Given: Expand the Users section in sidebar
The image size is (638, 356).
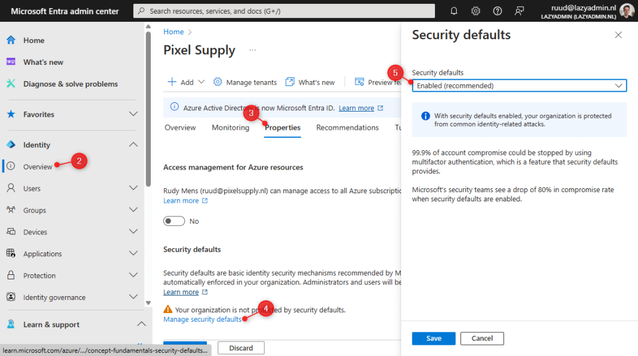Looking at the screenshot, I should coord(133,188).
